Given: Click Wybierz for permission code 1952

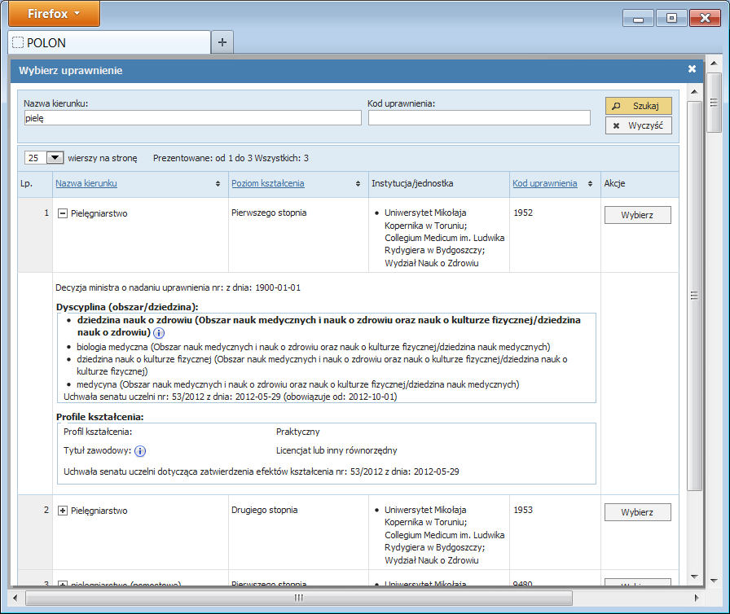Looking at the screenshot, I should 637,215.
